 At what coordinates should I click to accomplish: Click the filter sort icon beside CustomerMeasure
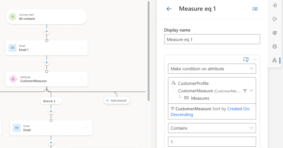[245, 91]
